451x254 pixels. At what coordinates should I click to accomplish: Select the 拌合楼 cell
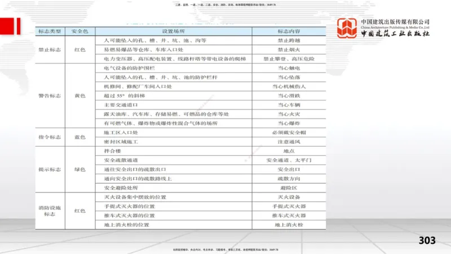174,151
